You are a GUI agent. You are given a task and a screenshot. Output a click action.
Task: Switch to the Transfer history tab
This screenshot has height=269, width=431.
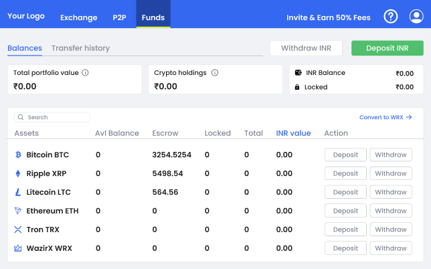point(80,48)
